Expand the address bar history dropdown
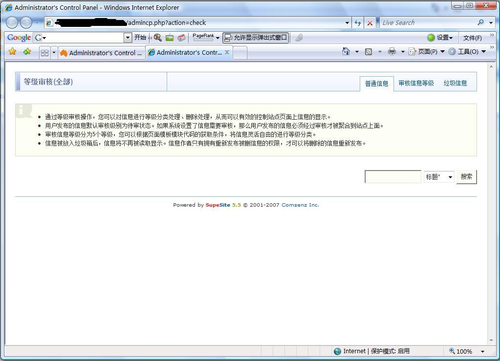Screen dimensions: 500x361 click(x=347, y=23)
